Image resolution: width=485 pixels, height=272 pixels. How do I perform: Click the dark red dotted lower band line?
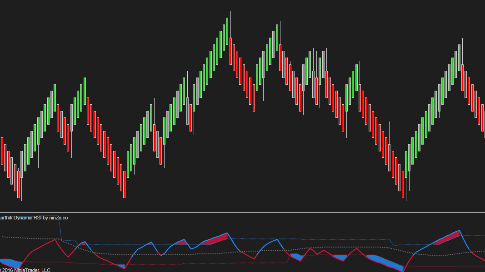point(182,262)
